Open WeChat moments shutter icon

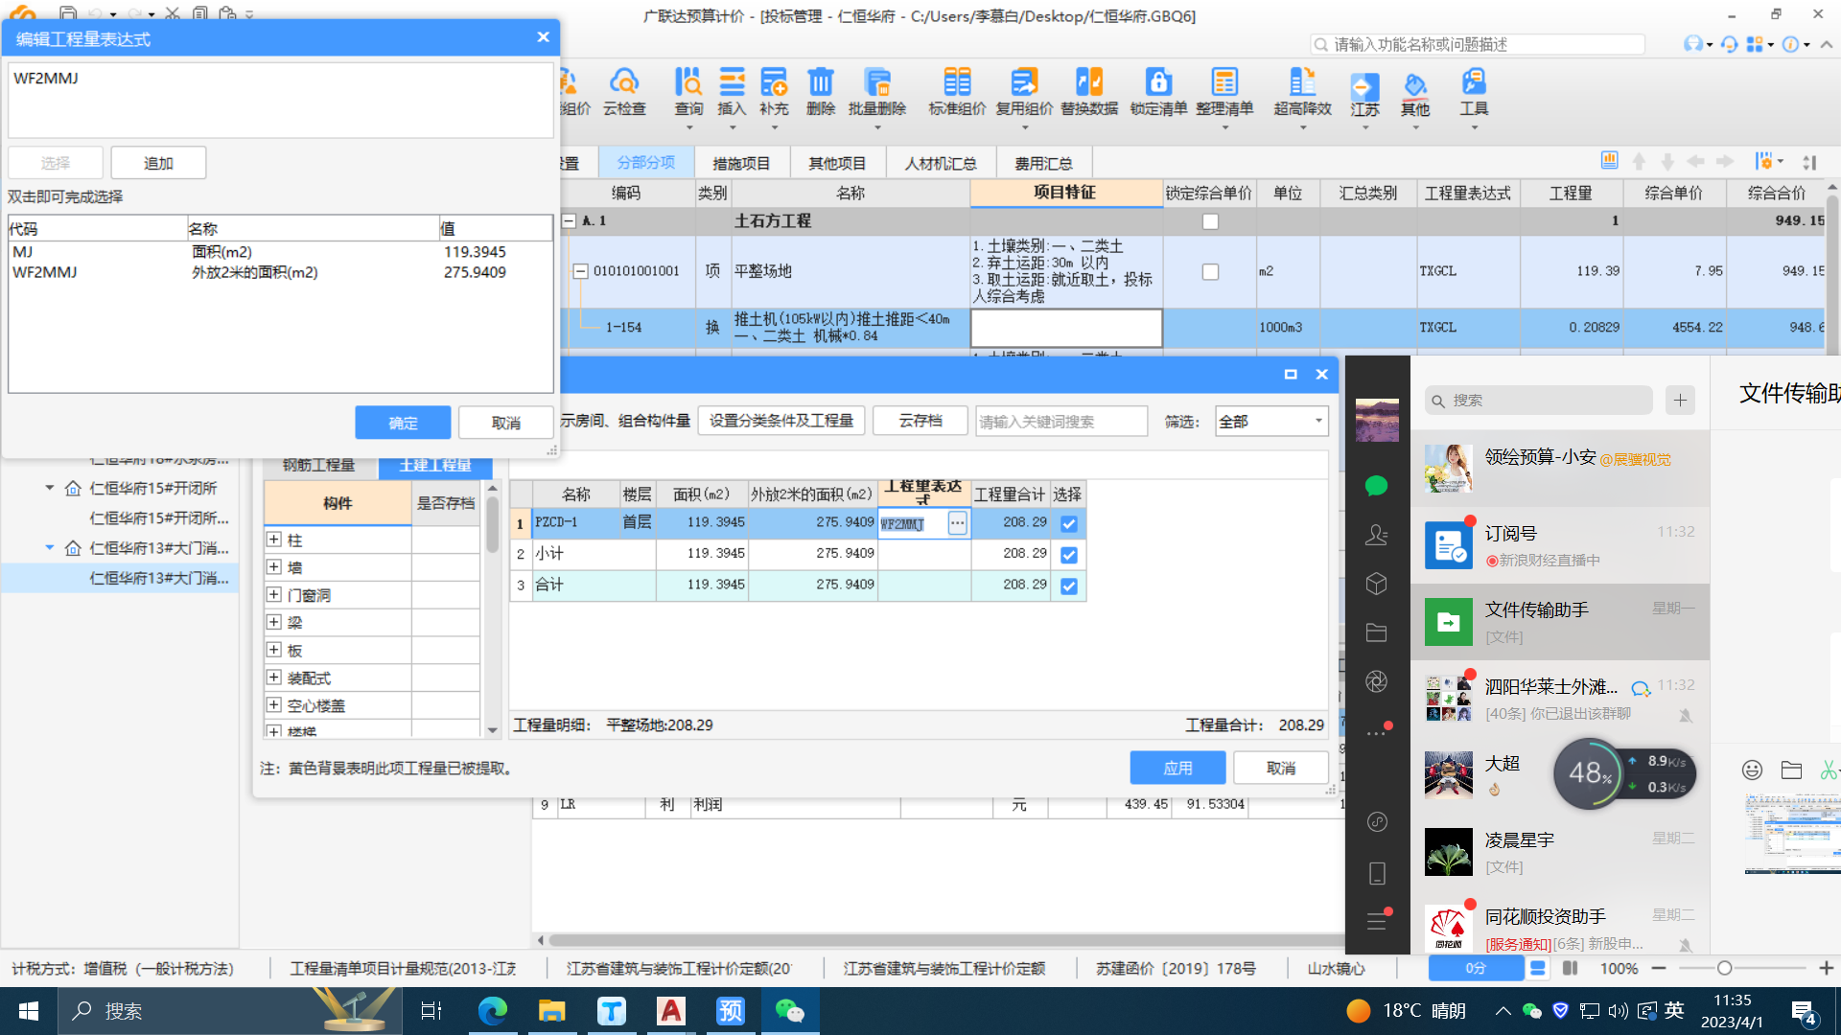click(x=1376, y=681)
